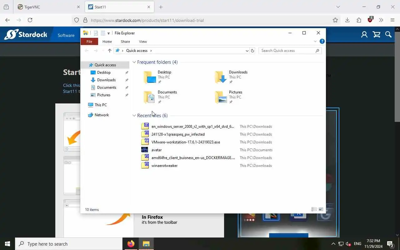Open File Explorer help icon
Screen dimensions: 400x250
coord(322,41)
